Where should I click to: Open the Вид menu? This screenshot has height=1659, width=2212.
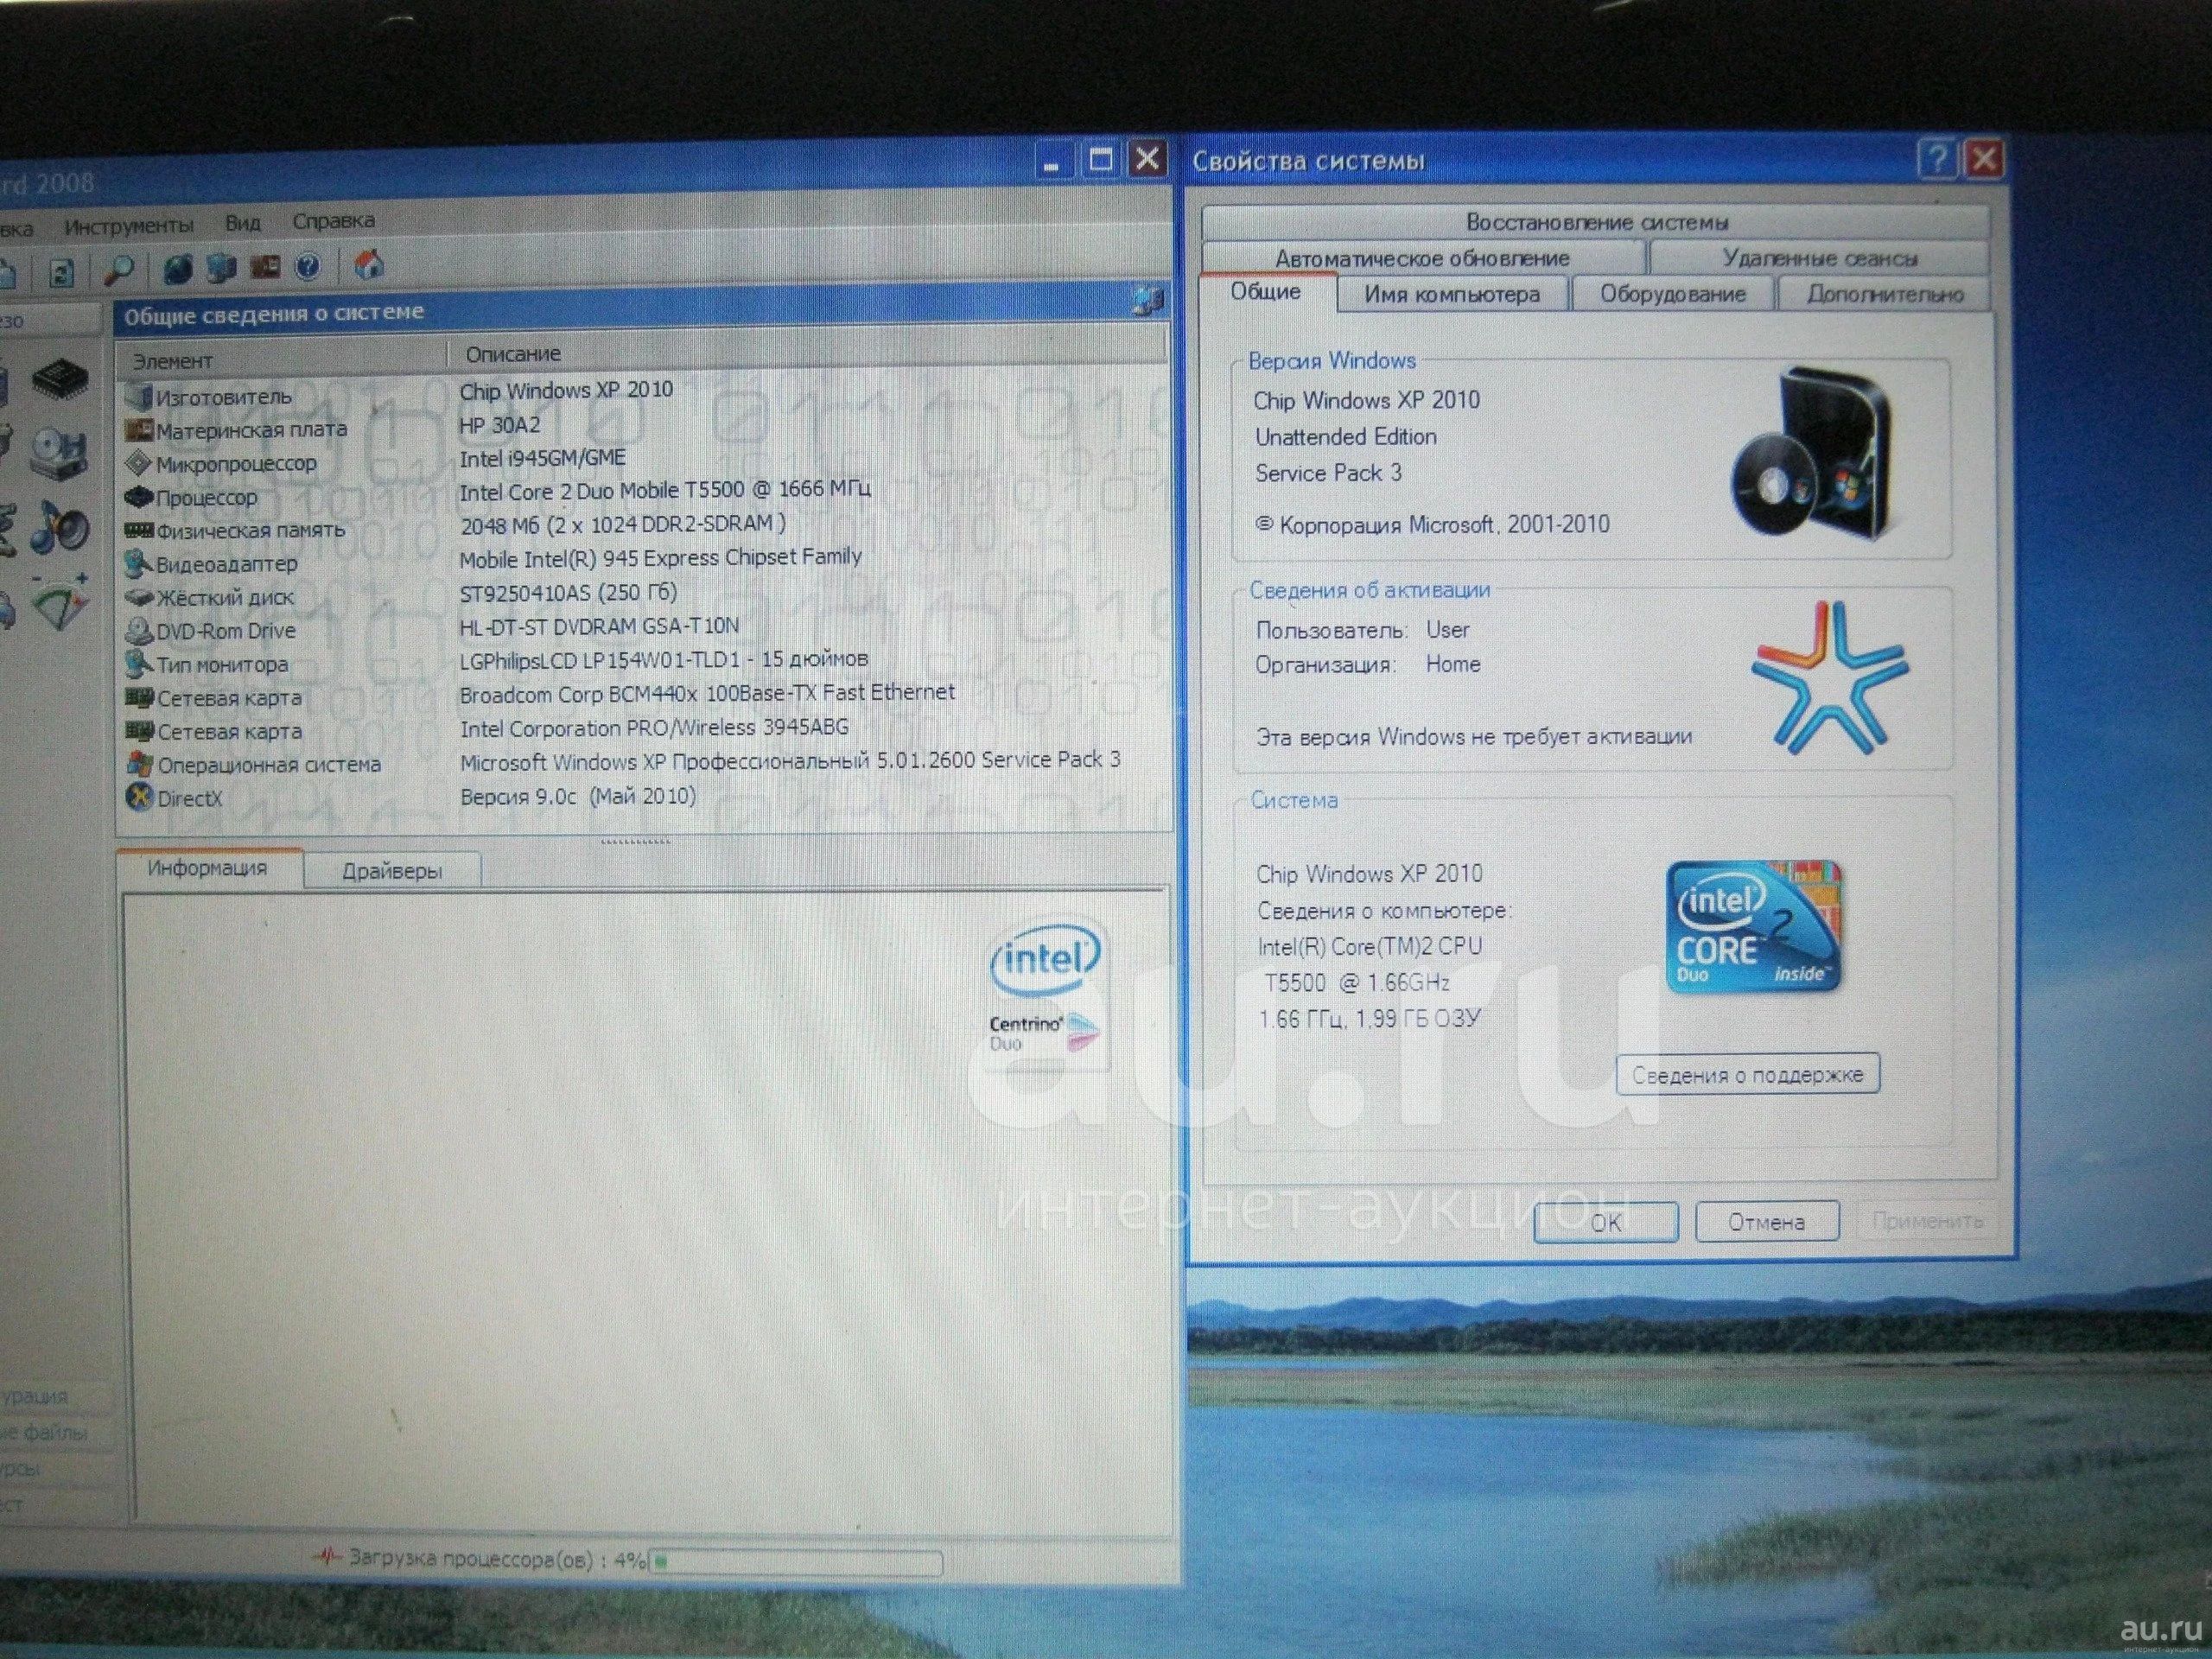[242, 222]
